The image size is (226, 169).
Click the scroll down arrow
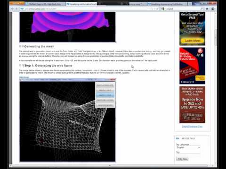click(216, 163)
